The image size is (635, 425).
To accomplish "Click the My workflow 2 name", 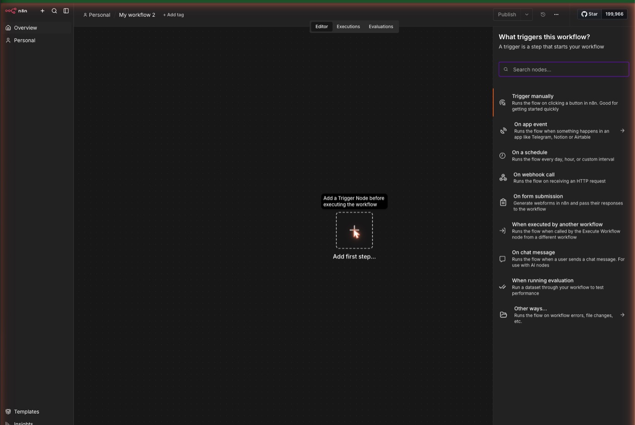I will pos(137,15).
